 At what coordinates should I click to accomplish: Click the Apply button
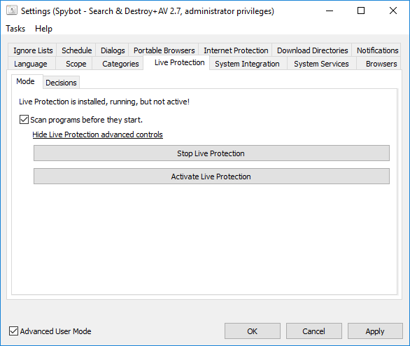tap(375, 331)
